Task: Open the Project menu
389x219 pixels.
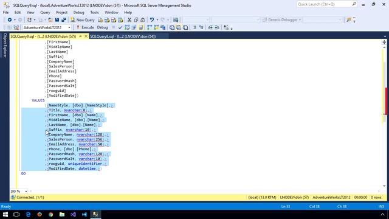Action: pos(61,12)
